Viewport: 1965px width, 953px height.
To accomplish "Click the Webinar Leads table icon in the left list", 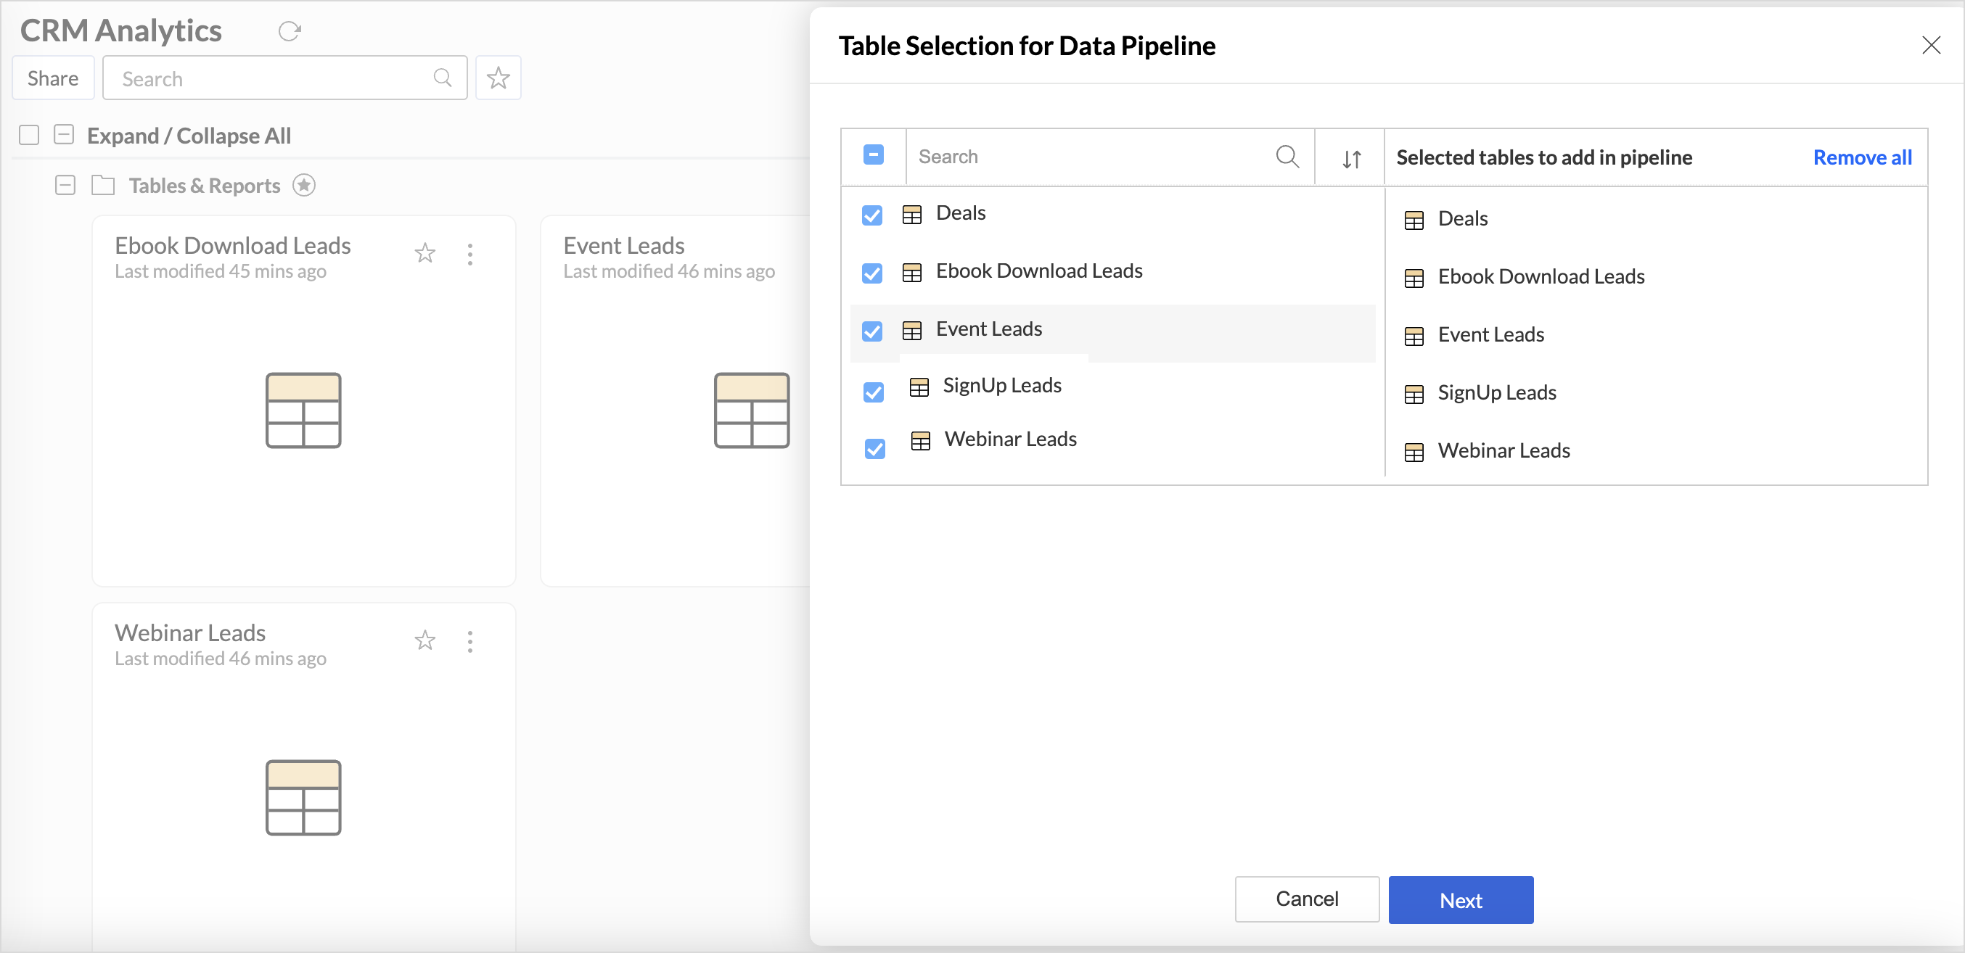I will point(921,441).
